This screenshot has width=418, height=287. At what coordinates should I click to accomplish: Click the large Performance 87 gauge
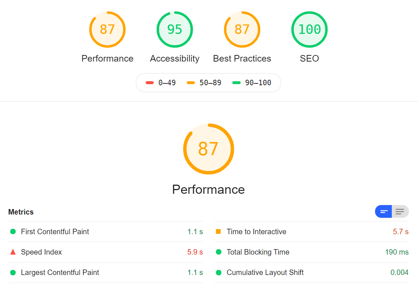point(208,149)
